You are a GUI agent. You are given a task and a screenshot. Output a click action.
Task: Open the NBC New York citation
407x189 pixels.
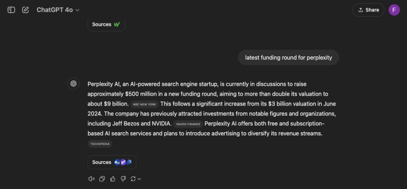point(145,104)
